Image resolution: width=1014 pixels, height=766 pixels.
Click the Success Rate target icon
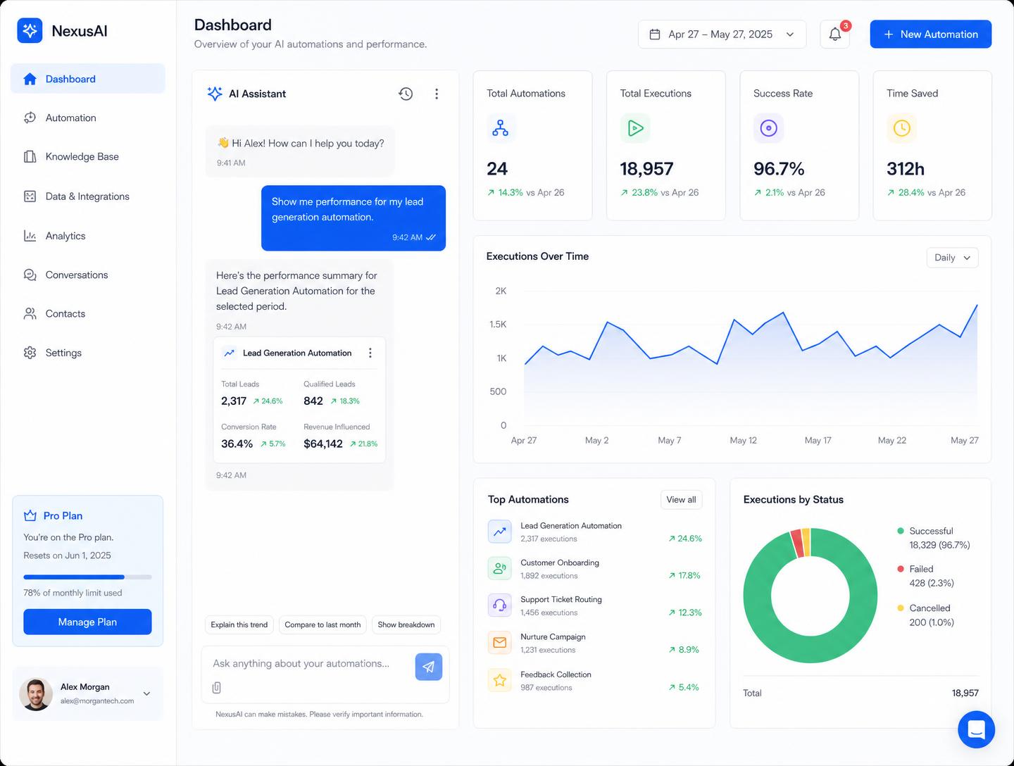[768, 128]
